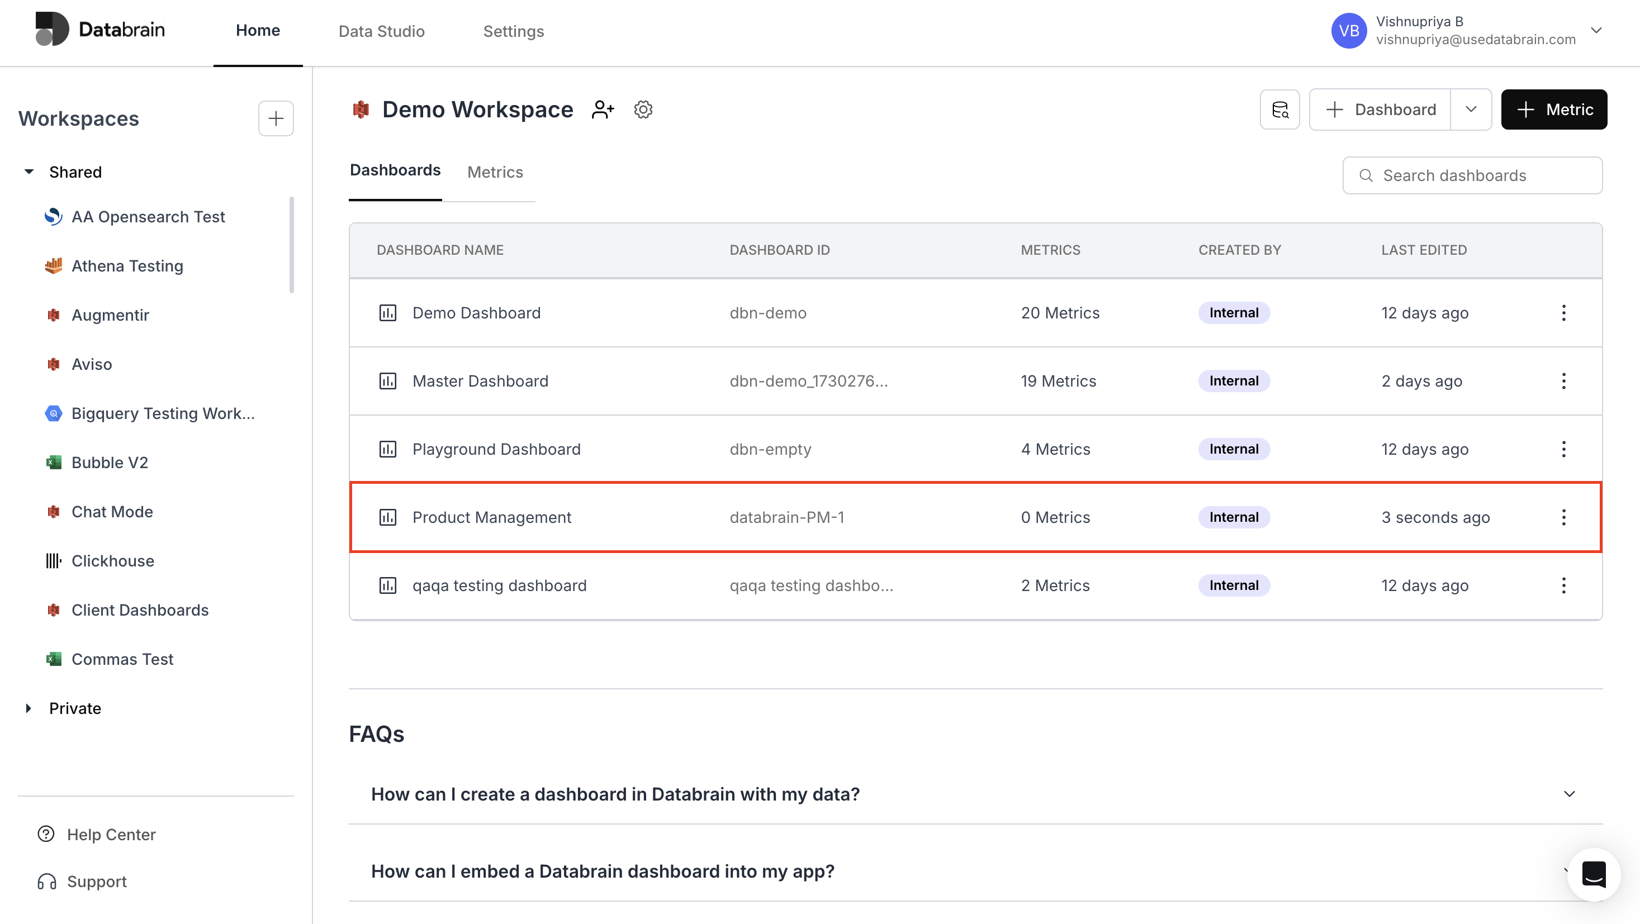Select the Support headphones icon

[x=45, y=882]
